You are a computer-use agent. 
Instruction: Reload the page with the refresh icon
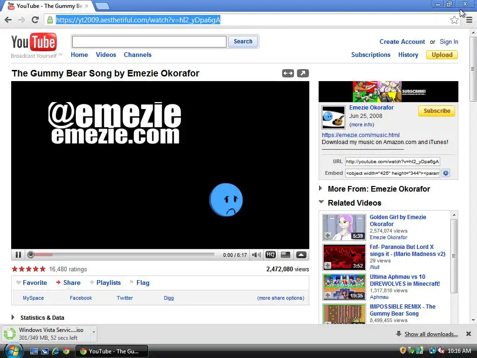(35, 20)
